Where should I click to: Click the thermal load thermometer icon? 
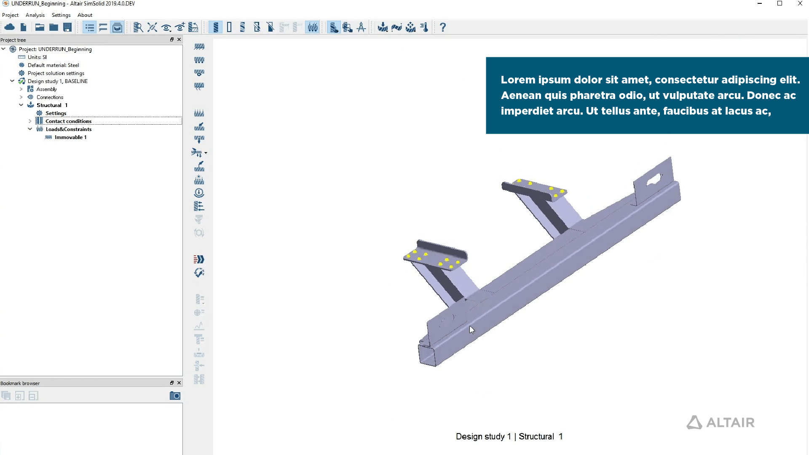pos(425,27)
